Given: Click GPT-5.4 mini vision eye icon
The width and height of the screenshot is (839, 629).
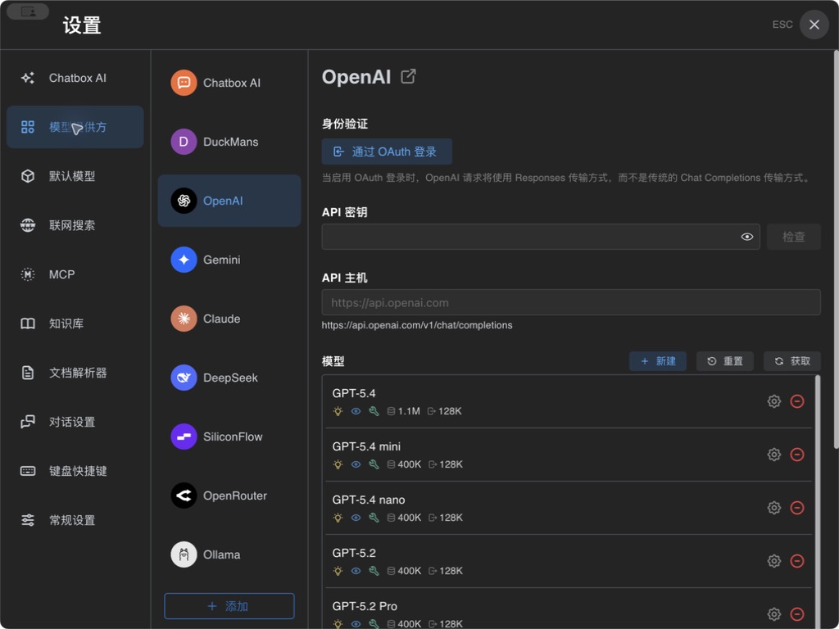Looking at the screenshot, I should pos(356,464).
